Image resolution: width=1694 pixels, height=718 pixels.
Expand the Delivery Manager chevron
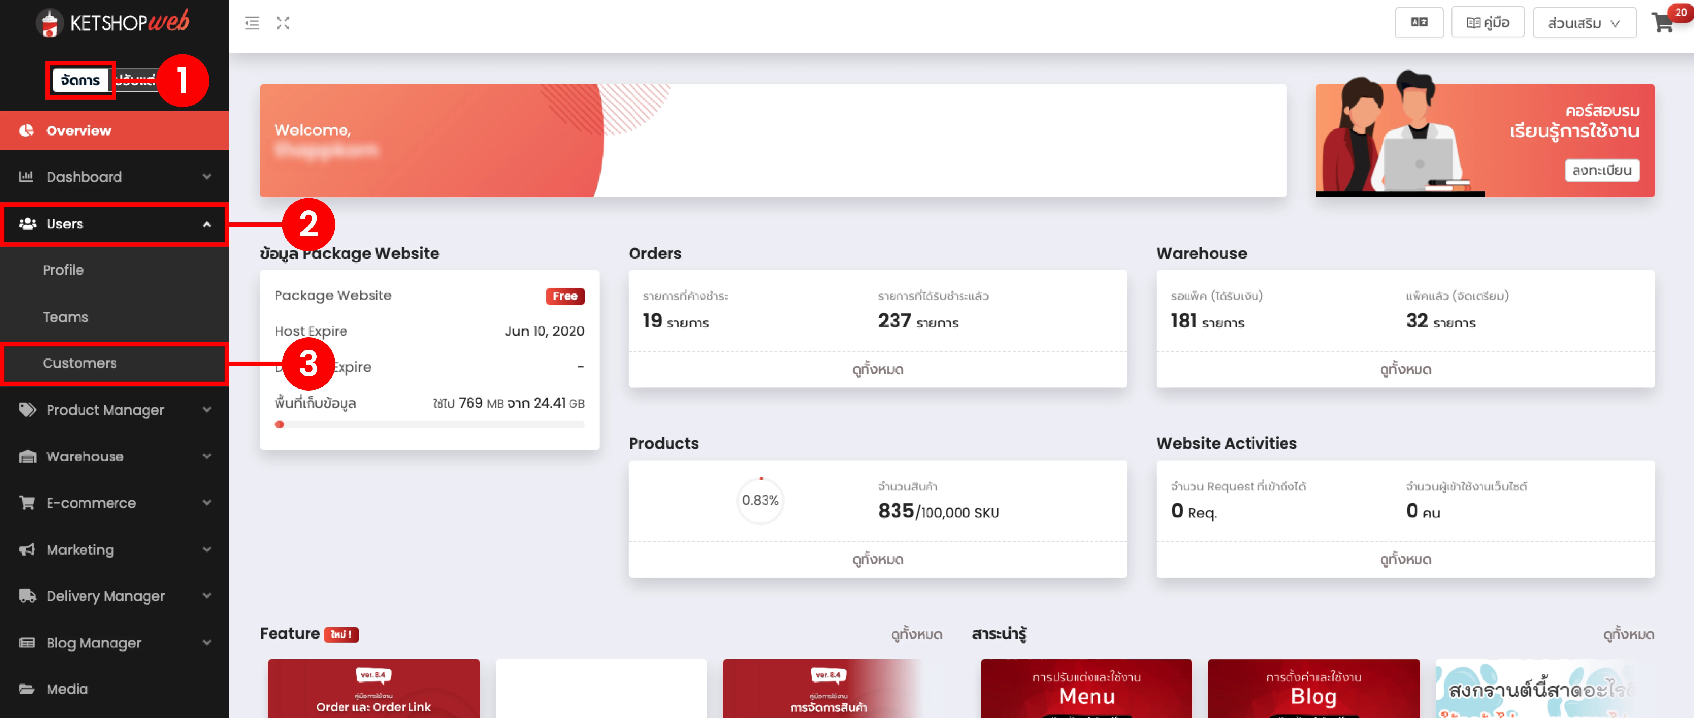pos(206,596)
